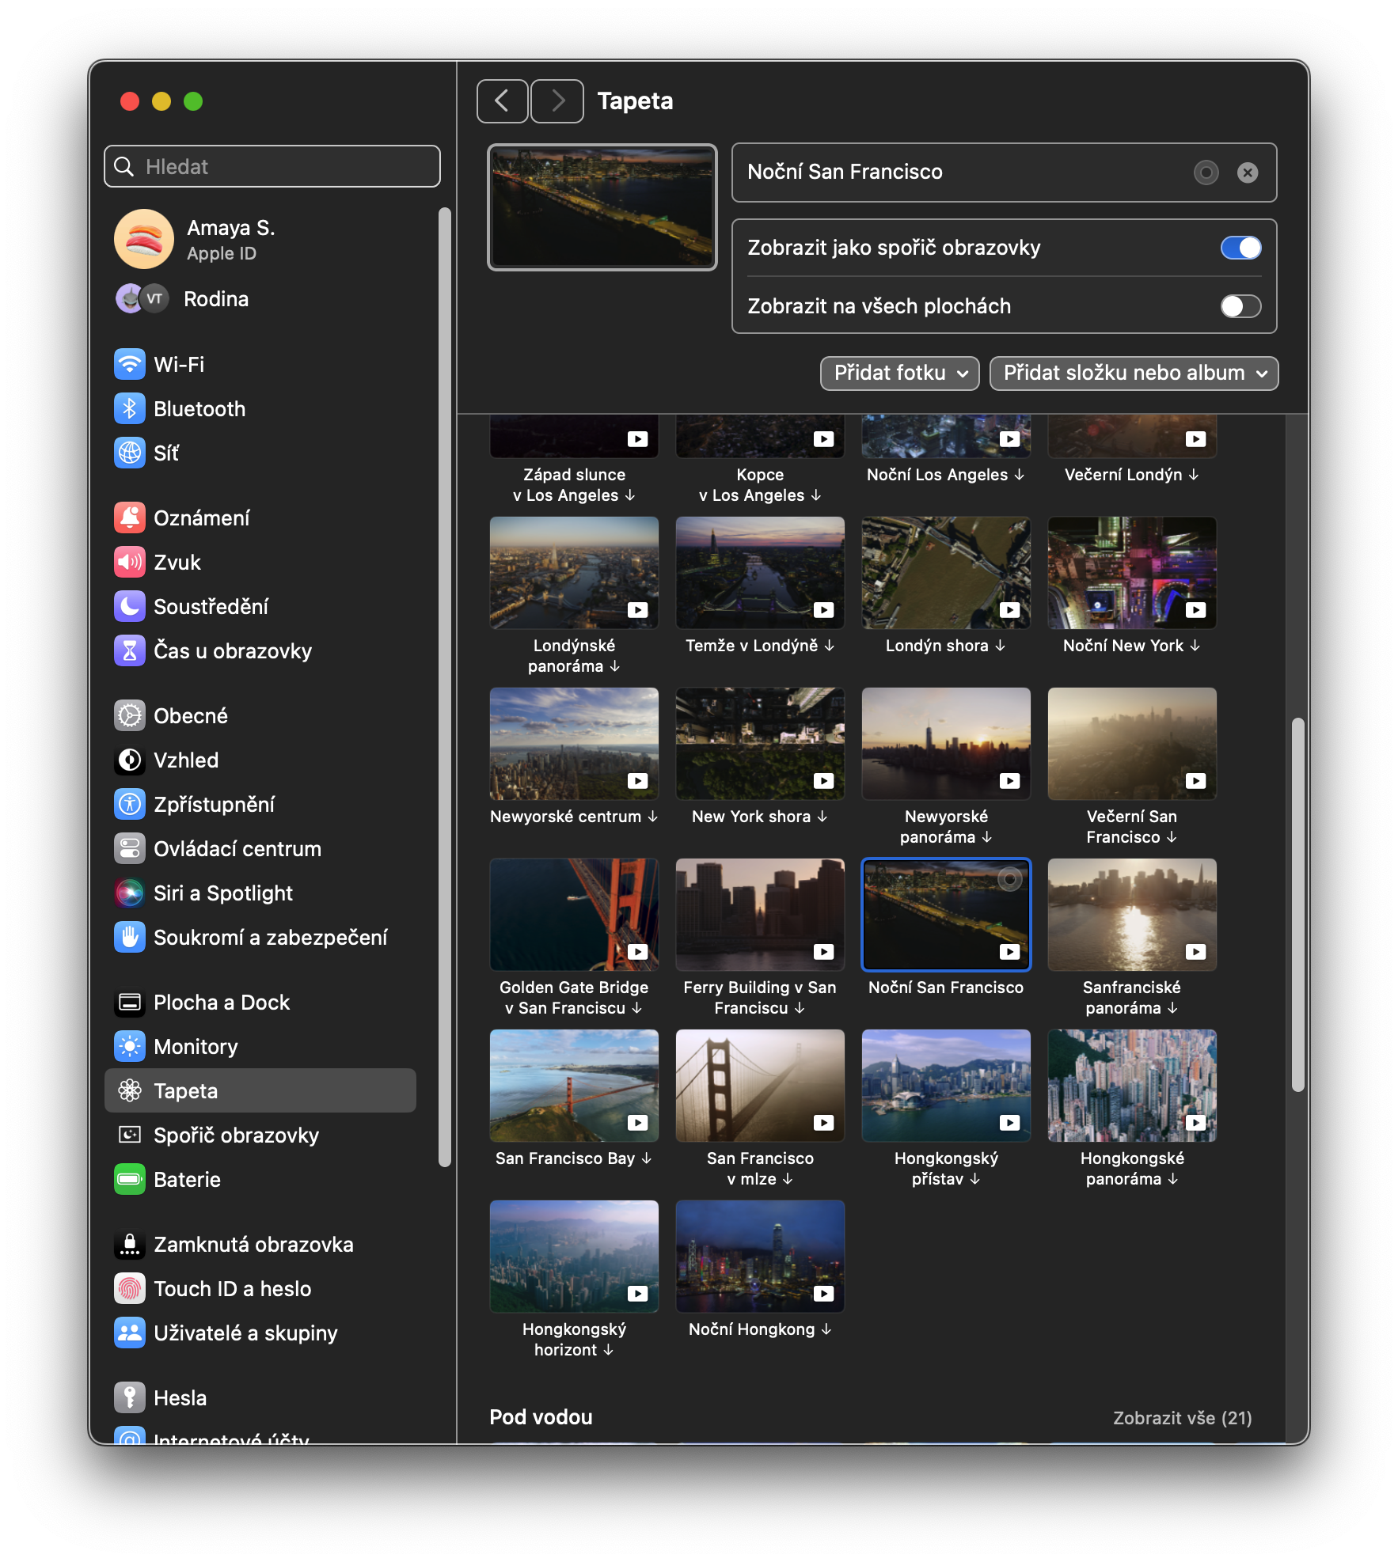
Task: Click Zobrazit vše (21) link
Action: (x=1182, y=1417)
